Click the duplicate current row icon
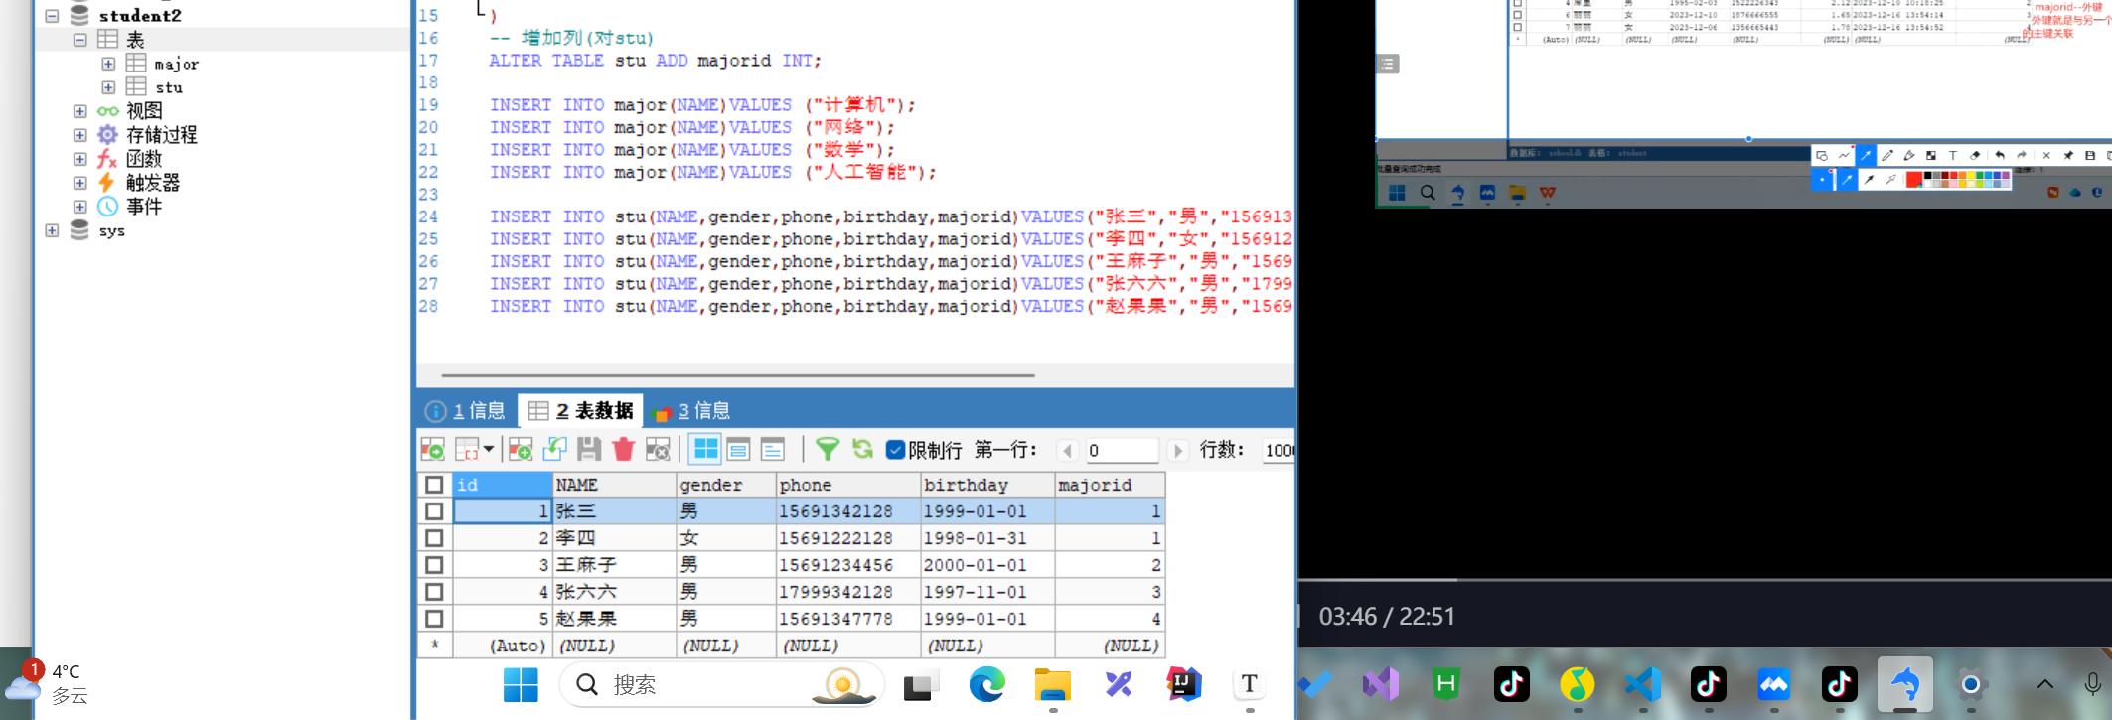 click(x=554, y=450)
